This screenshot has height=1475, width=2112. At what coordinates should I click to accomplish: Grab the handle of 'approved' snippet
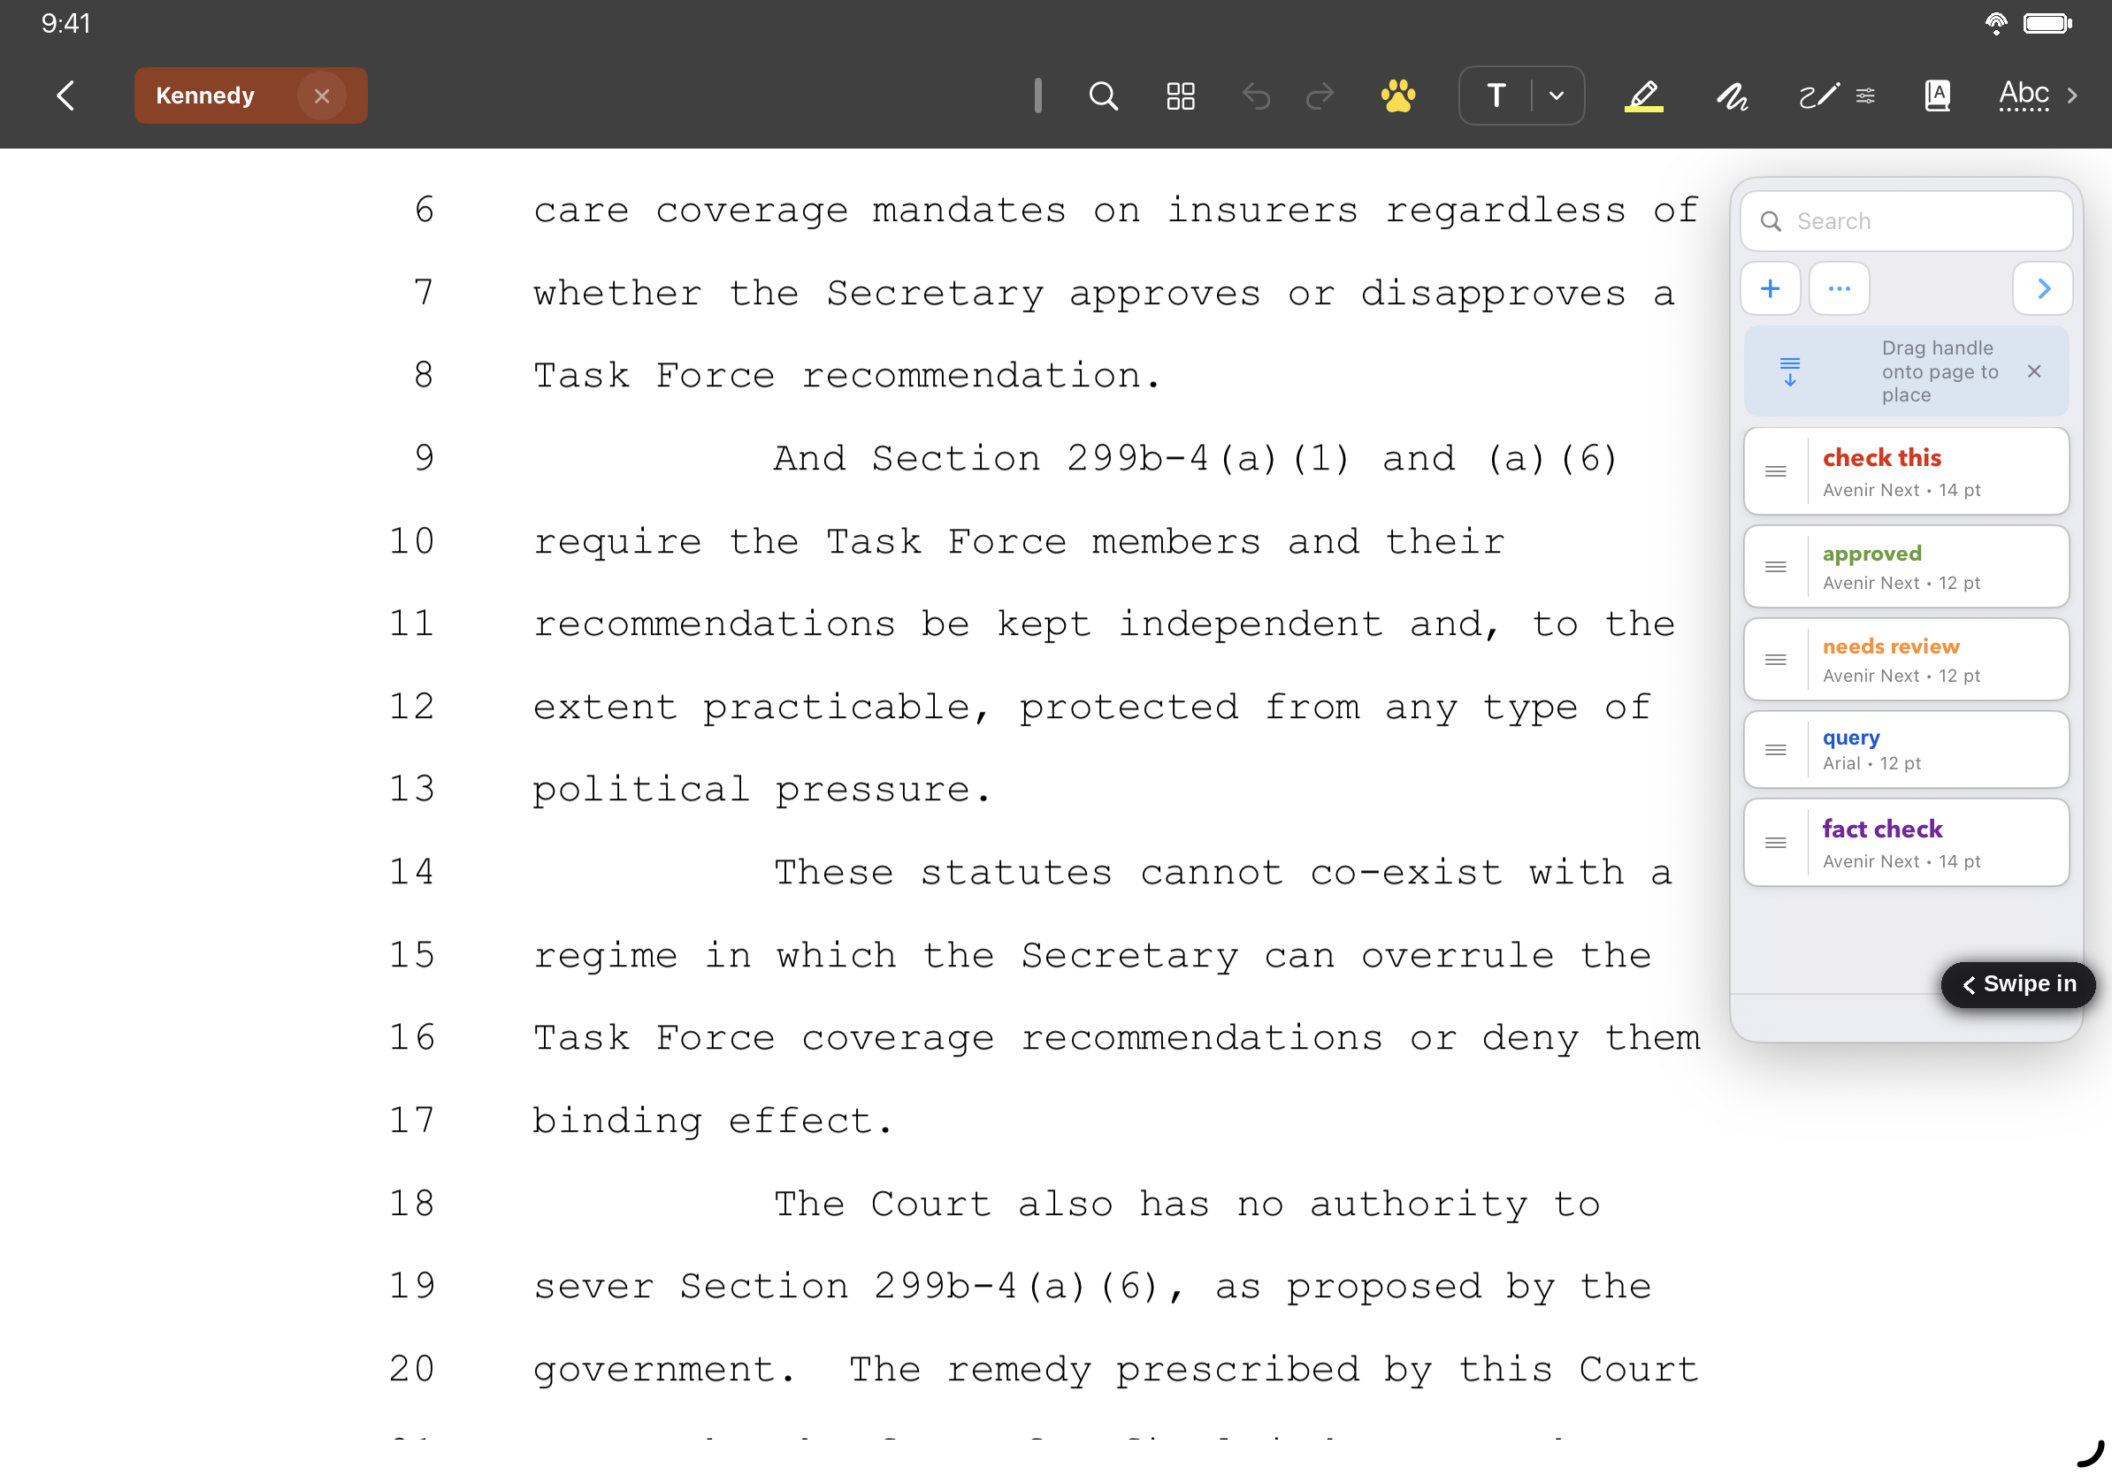point(1775,567)
